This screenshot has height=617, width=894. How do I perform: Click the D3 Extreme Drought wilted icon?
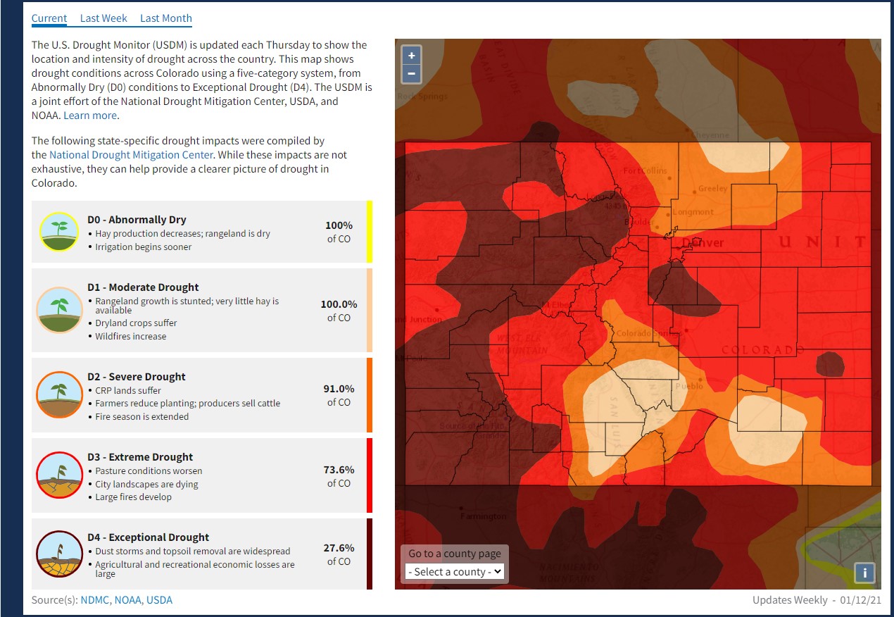point(59,475)
